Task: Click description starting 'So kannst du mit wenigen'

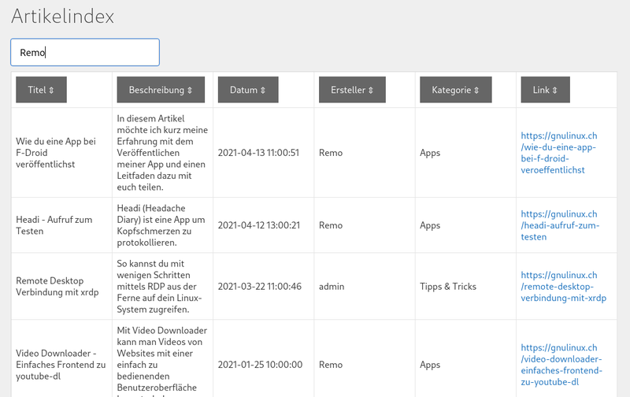Action: [159, 287]
